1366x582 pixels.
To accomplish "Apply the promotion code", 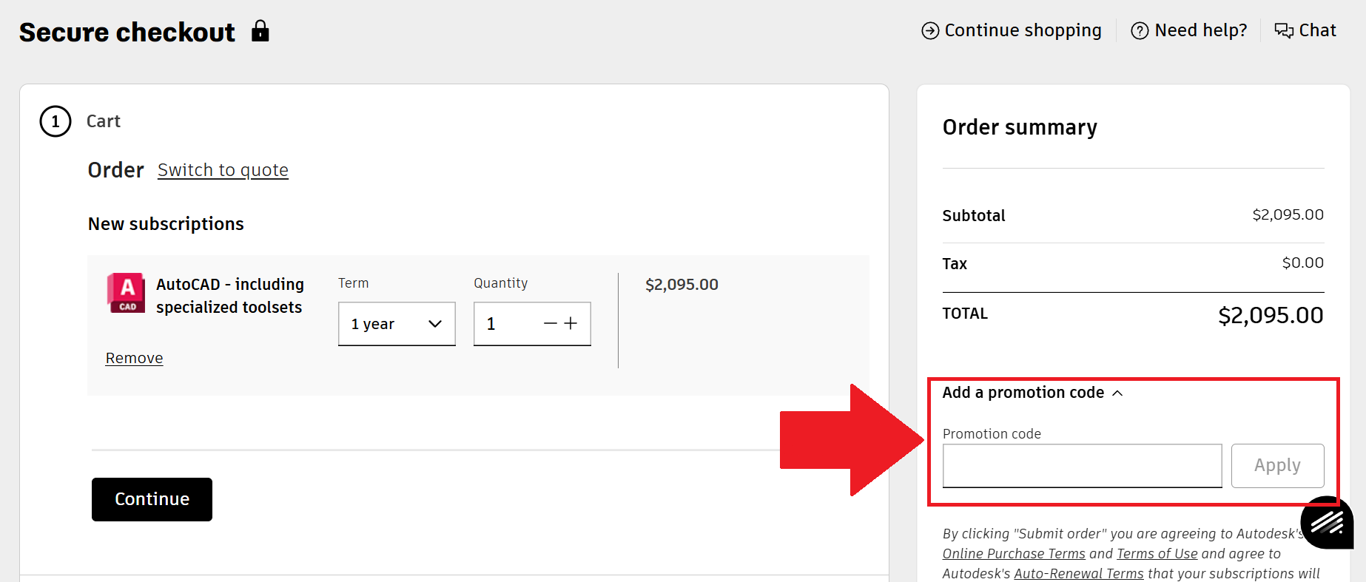I will [x=1277, y=466].
